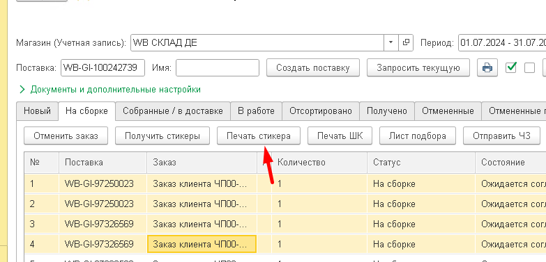Click quantity 1 in row 4
This screenshot has width=546, height=262.
[319, 245]
